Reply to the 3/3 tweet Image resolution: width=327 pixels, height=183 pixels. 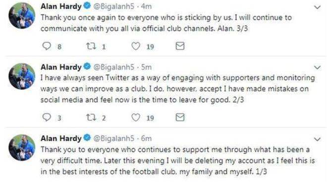coord(47,46)
